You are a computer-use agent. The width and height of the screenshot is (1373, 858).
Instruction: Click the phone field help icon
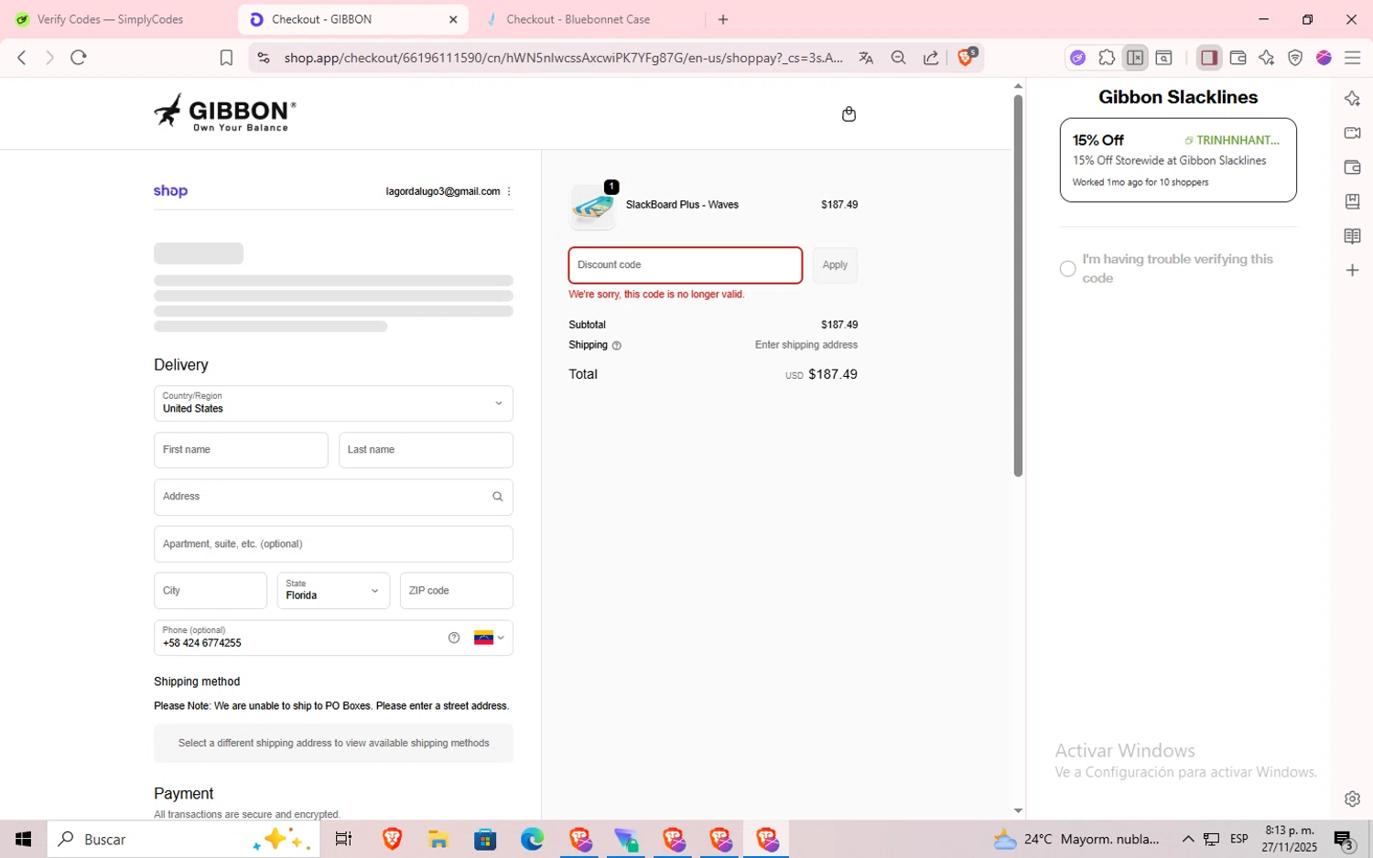click(454, 638)
